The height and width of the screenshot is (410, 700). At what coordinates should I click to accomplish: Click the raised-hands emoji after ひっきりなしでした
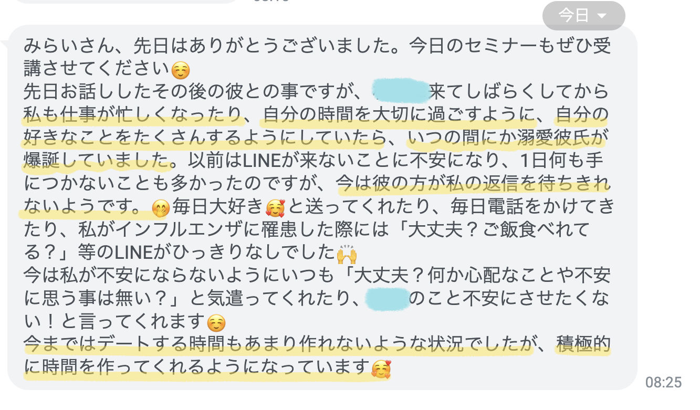(347, 255)
